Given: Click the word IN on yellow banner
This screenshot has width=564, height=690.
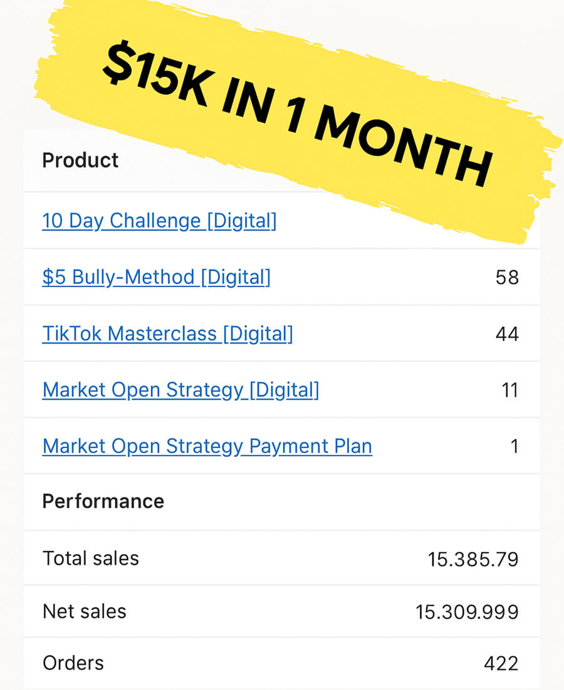Looking at the screenshot, I should (248, 100).
